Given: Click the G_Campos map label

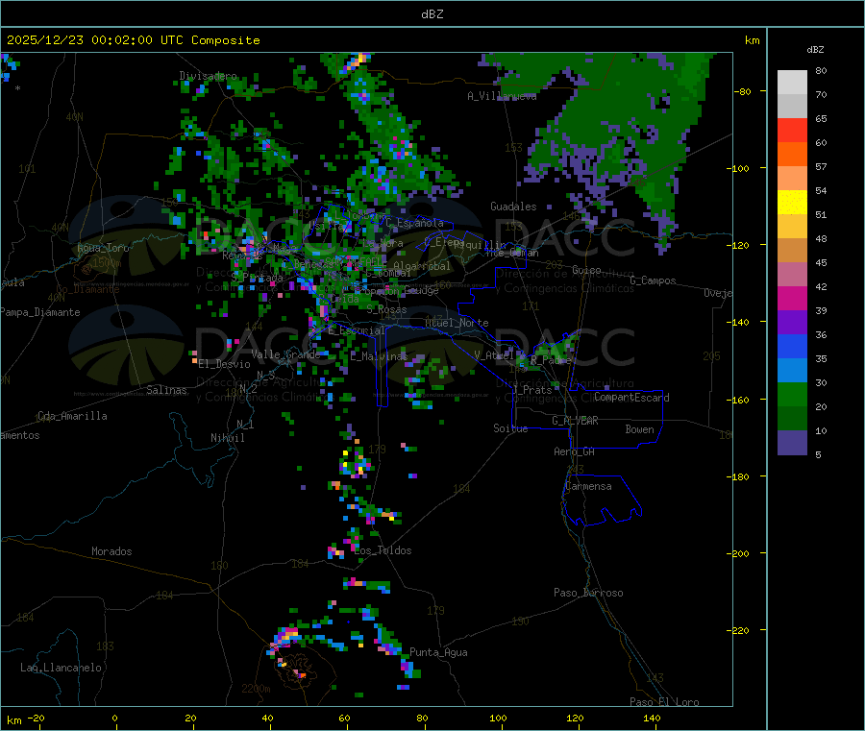Looking at the screenshot, I should pyautogui.click(x=653, y=280).
